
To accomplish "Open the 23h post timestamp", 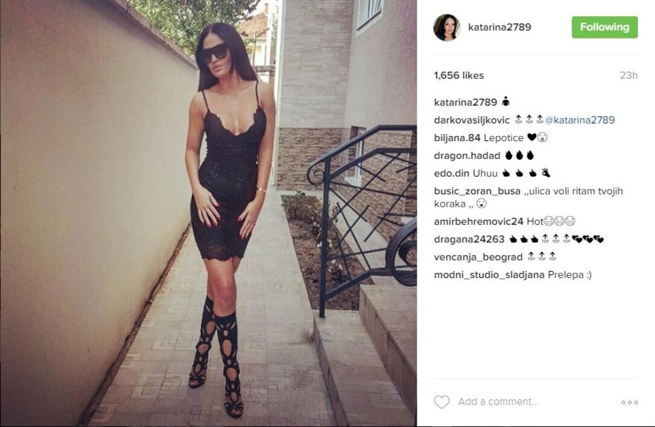I will pos(628,75).
